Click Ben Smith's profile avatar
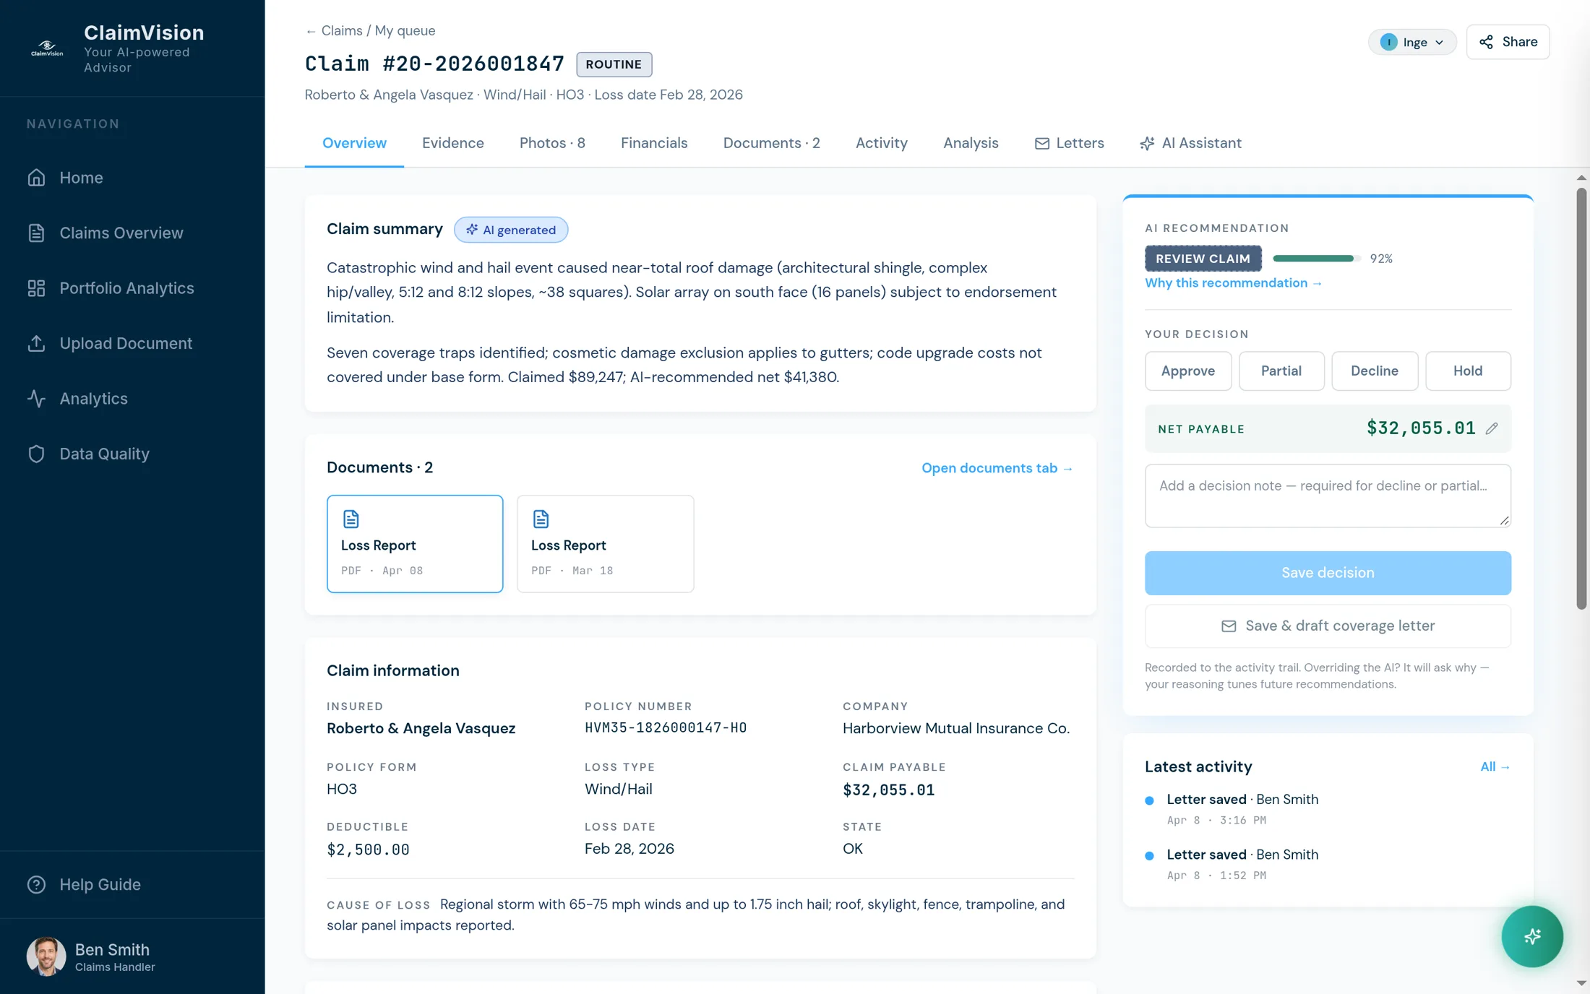Screen dimensions: 1590x994 46,956
